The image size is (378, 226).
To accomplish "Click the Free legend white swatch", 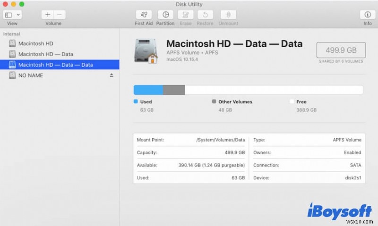I will point(292,101).
